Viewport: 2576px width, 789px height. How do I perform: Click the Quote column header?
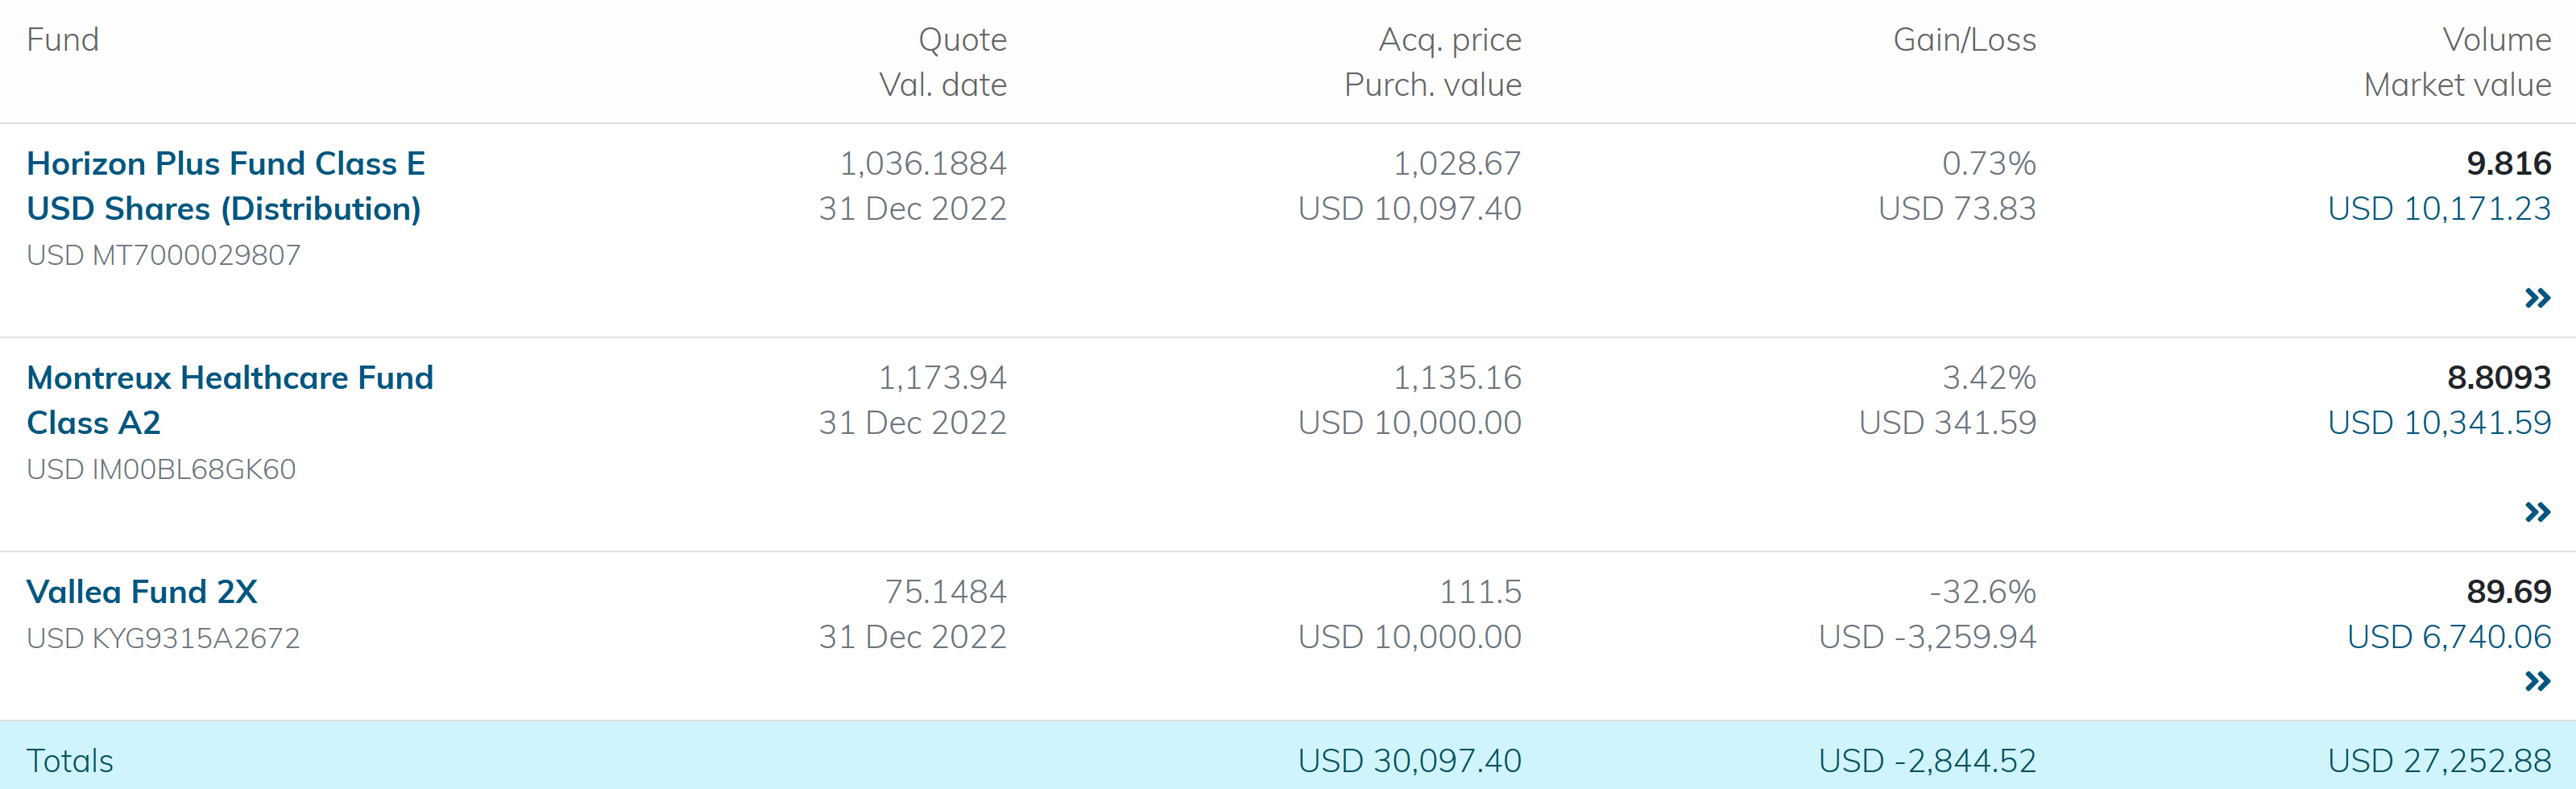[962, 40]
